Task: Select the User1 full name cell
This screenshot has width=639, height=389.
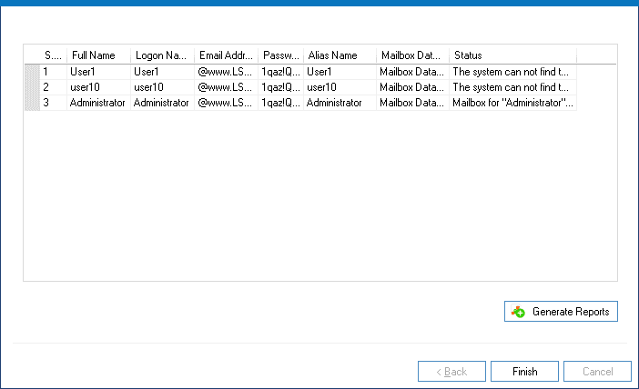Action: click(98, 72)
